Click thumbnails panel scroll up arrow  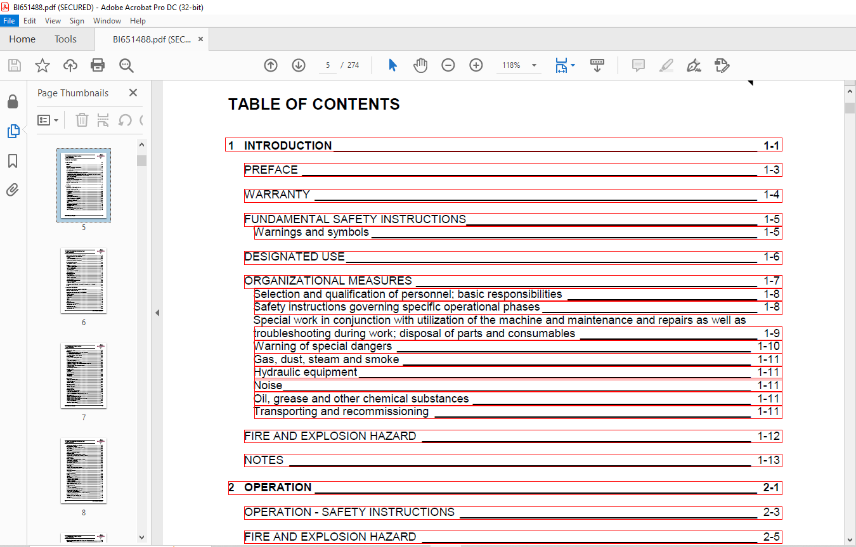[142, 145]
